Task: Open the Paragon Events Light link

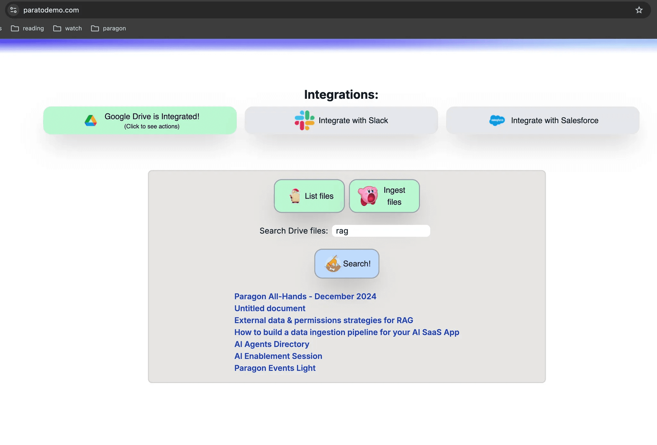Action: click(x=275, y=368)
